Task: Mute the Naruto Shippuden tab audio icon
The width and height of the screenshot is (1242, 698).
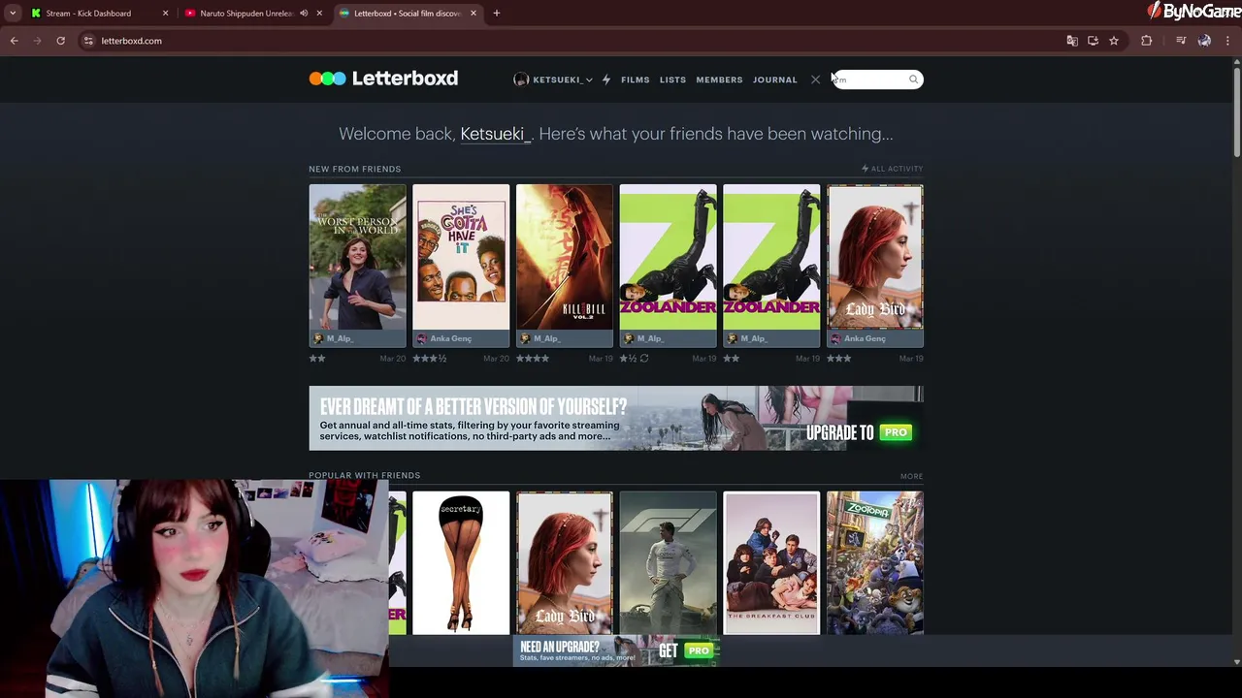Action: (304, 14)
